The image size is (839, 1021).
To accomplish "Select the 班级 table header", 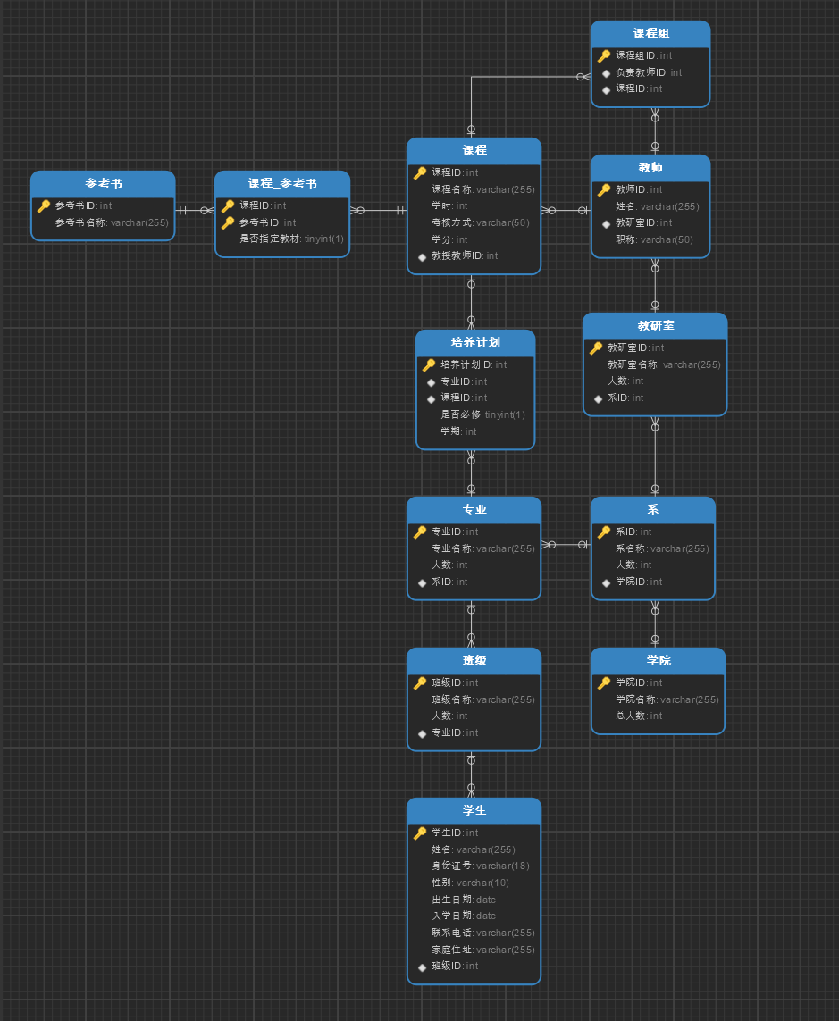I will (474, 661).
